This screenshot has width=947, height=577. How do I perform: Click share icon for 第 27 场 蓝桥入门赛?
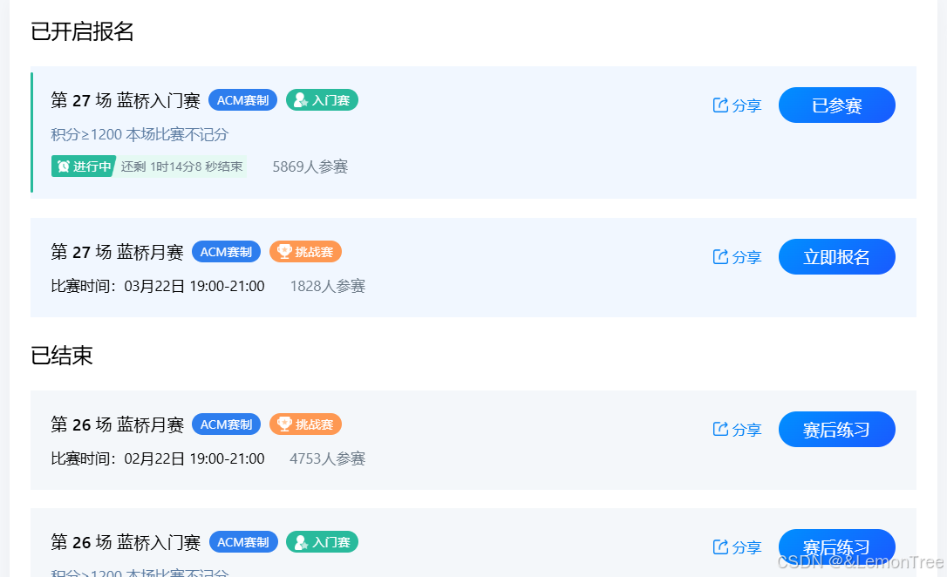point(720,105)
